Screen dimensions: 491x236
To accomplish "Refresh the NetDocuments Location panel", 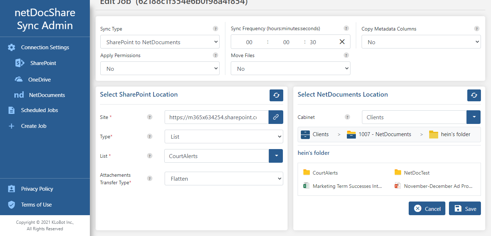I will (474, 95).
